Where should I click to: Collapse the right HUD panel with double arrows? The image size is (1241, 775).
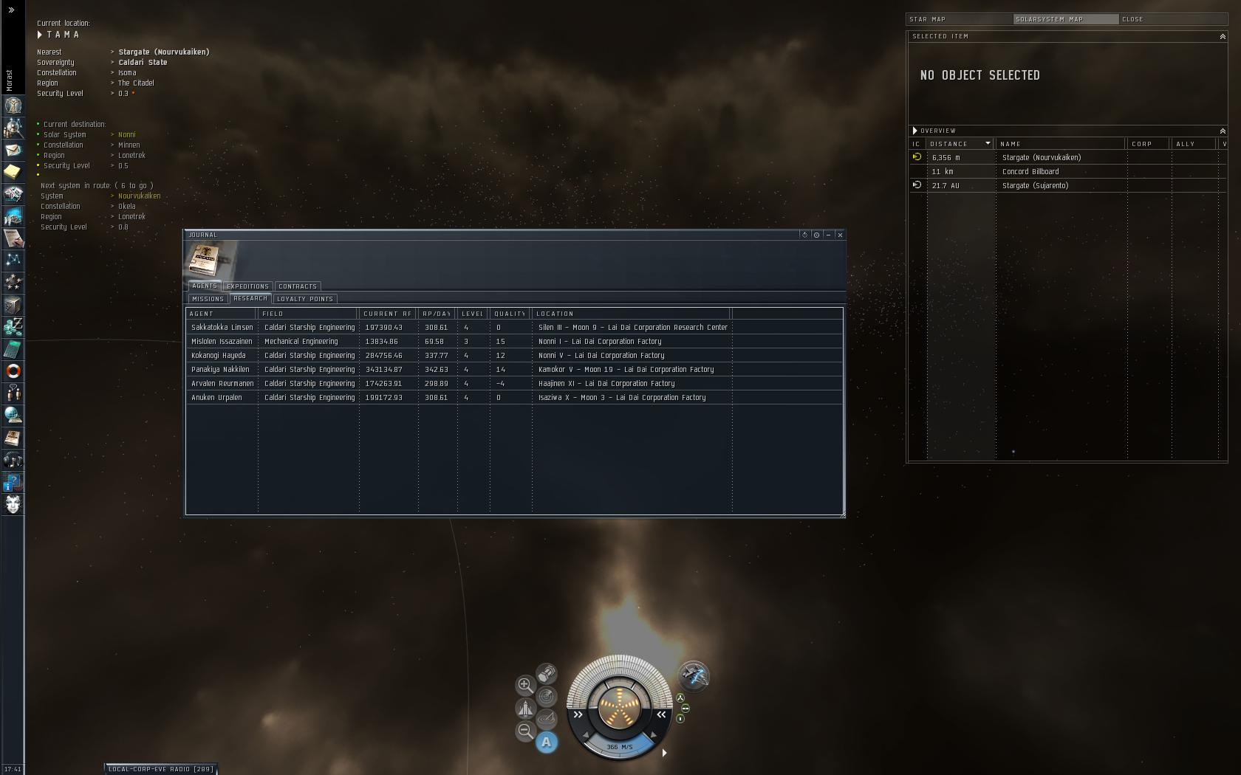[x=661, y=714]
